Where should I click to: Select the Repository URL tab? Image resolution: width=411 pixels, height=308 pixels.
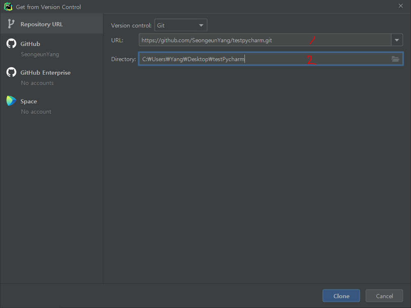[52, 24]
